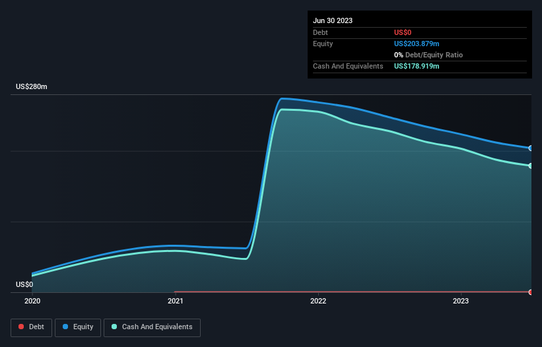Viewport: 542px width, 347px height.
Task: Click the 2023 x-axis label
Action: pyautogui.click(x=461, y=301)
